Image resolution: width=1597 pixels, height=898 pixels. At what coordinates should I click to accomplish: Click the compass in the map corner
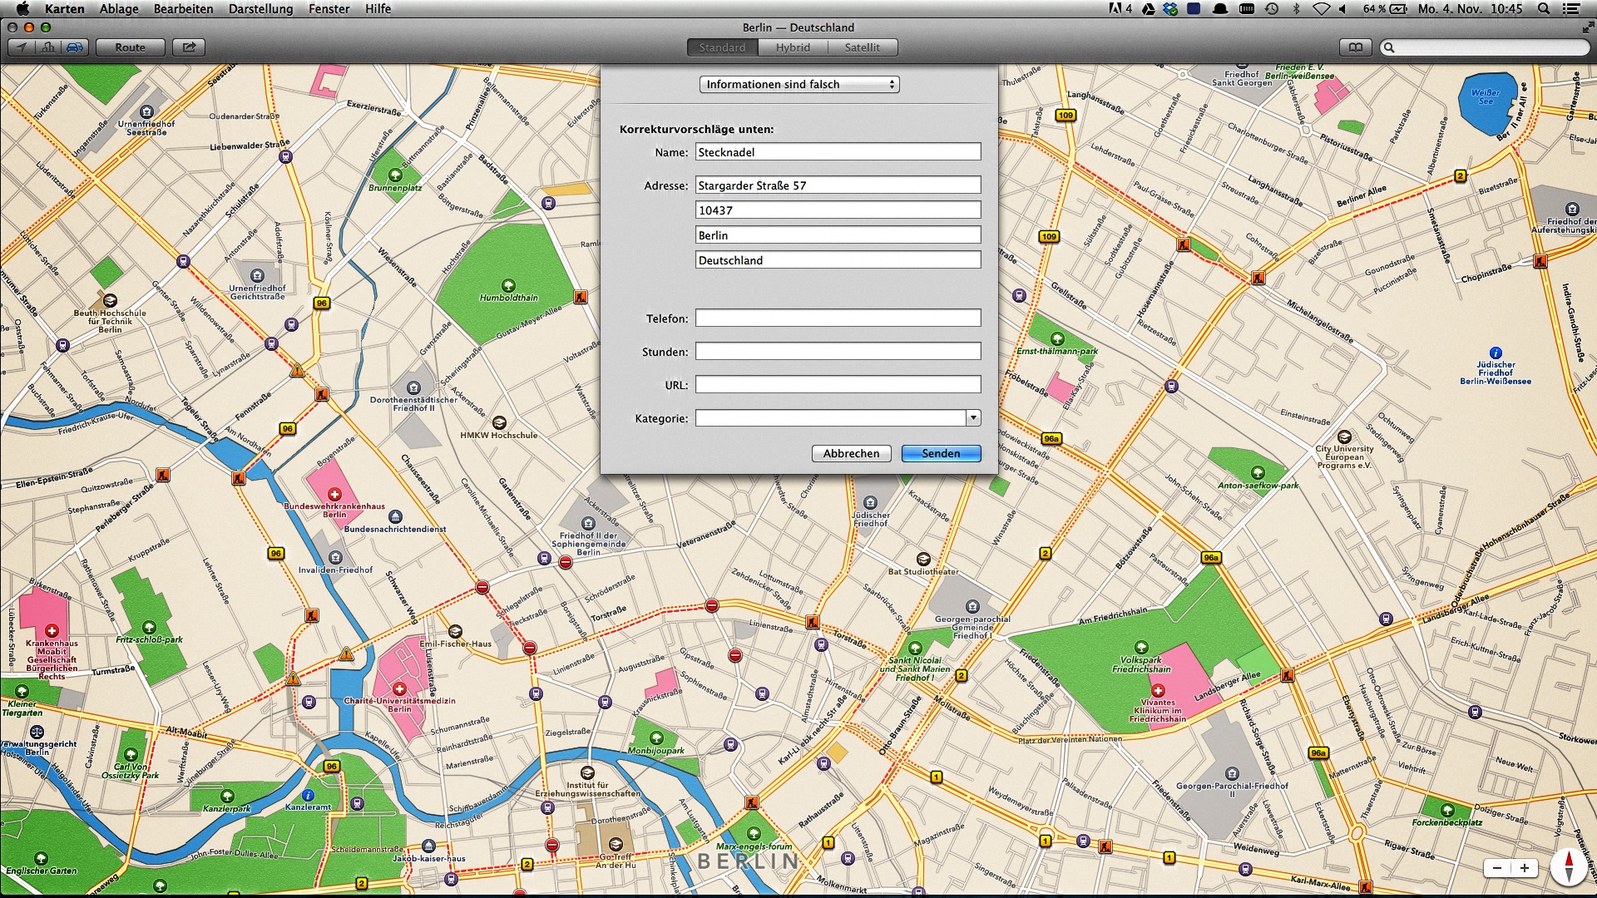[x=1570, y=866]
